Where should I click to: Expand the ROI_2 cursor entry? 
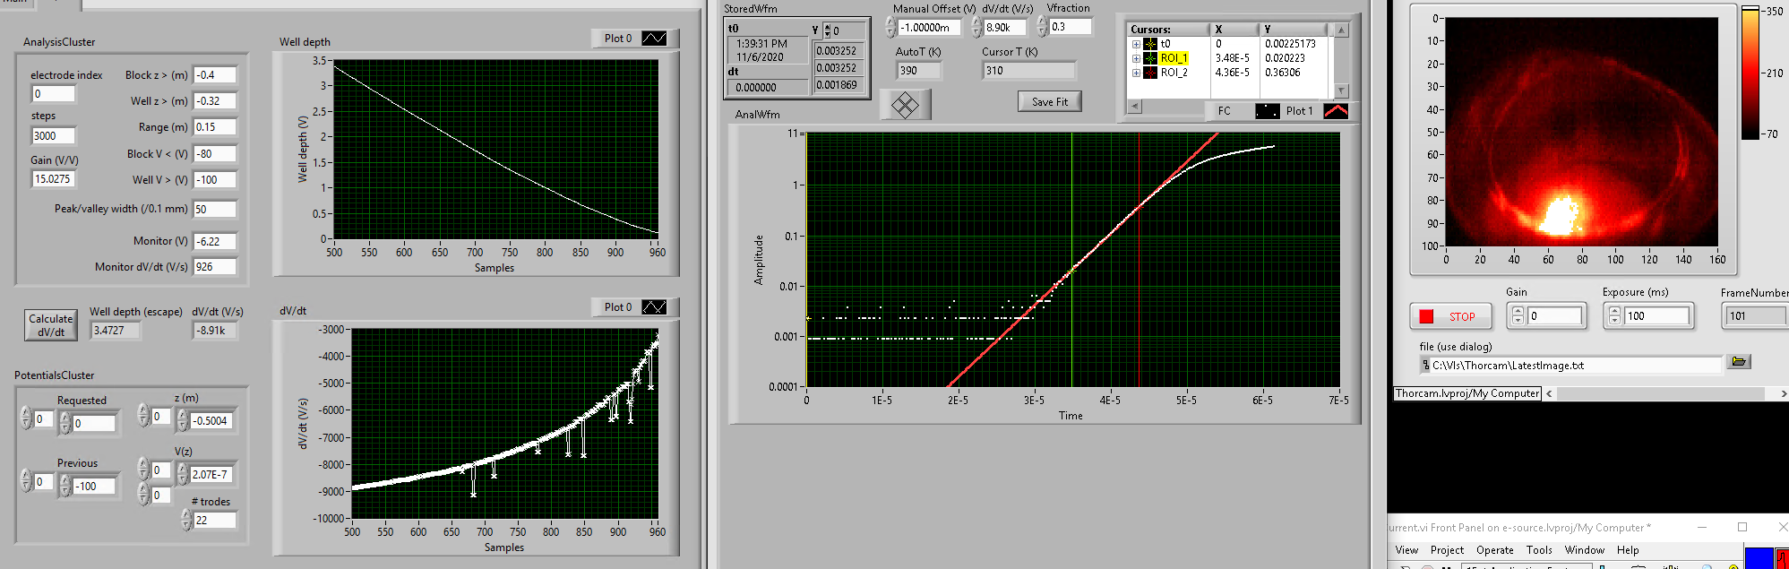tap(1136, 73)
